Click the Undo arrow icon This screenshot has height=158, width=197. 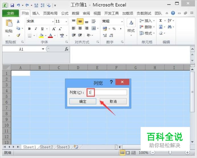point(19,5)
